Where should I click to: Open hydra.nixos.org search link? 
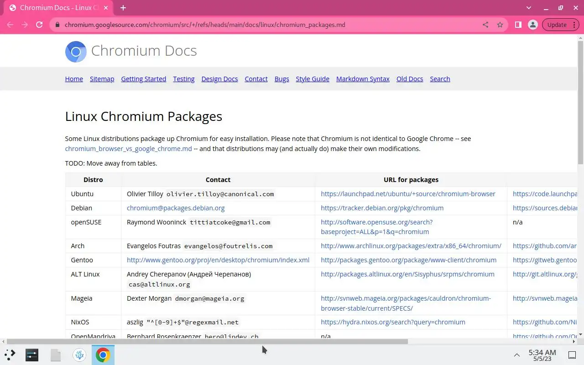(x=393, y=322)
